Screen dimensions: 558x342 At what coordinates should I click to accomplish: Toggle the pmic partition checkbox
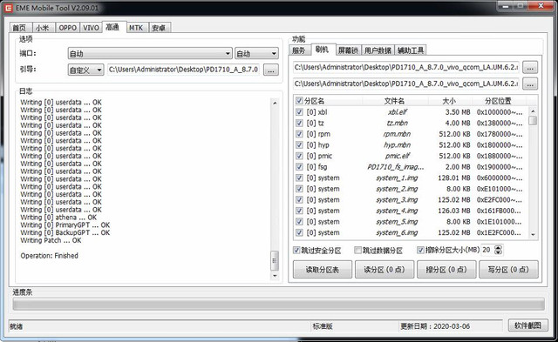[299, 156]
